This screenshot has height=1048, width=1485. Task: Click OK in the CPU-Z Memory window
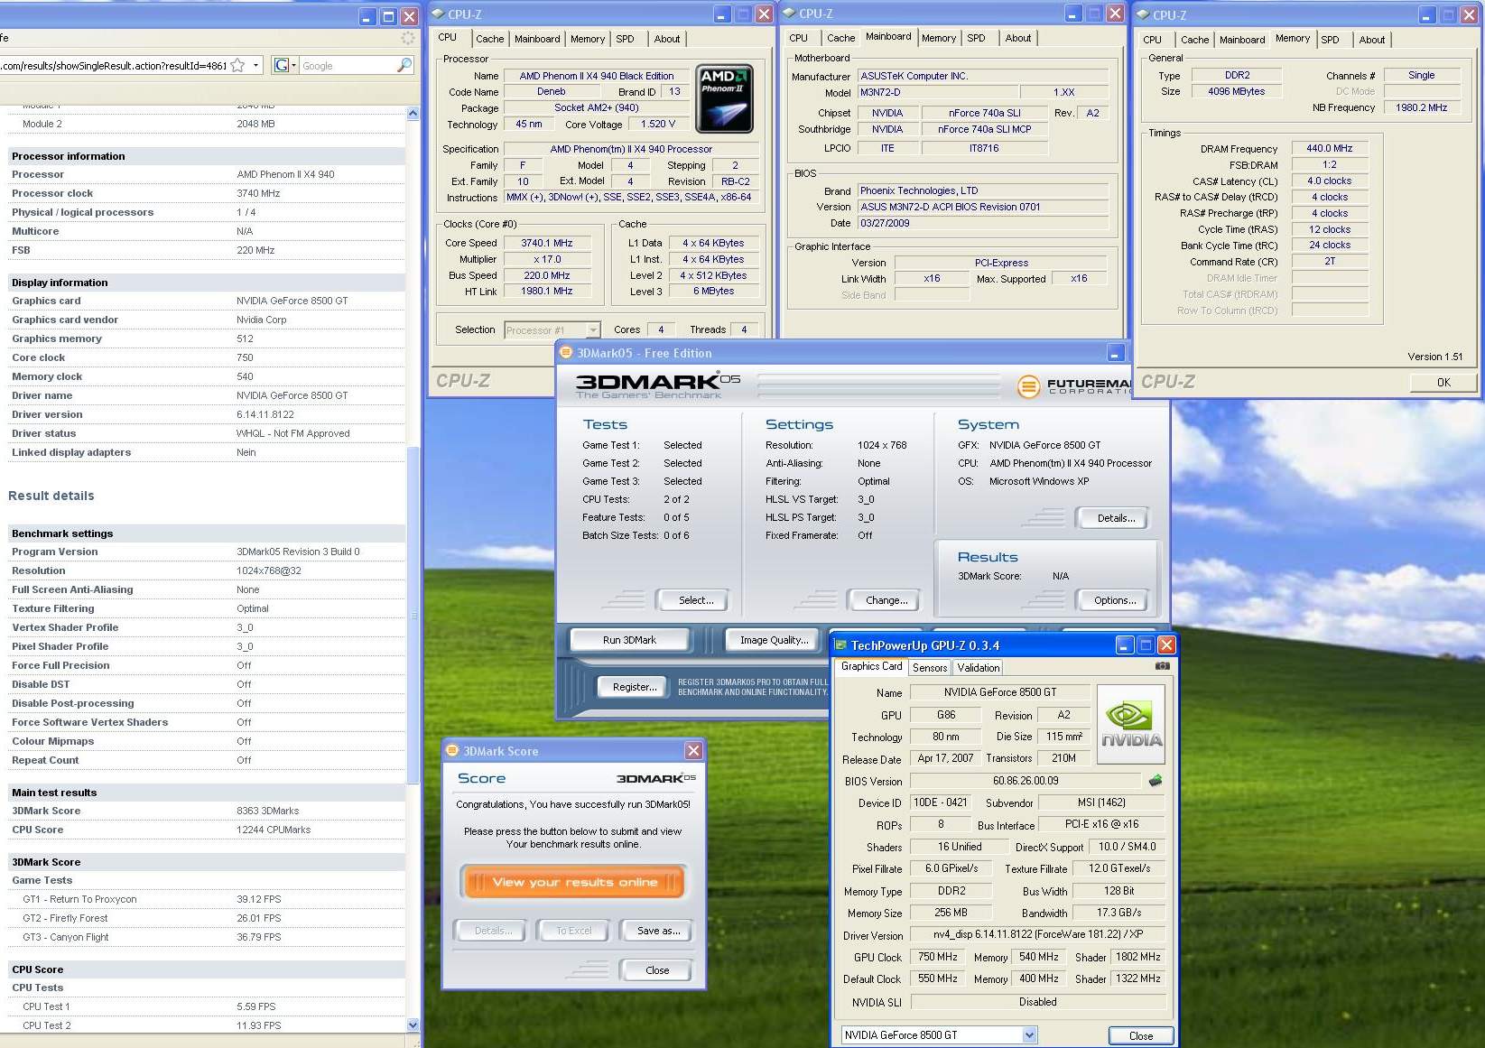point(1443,383)
